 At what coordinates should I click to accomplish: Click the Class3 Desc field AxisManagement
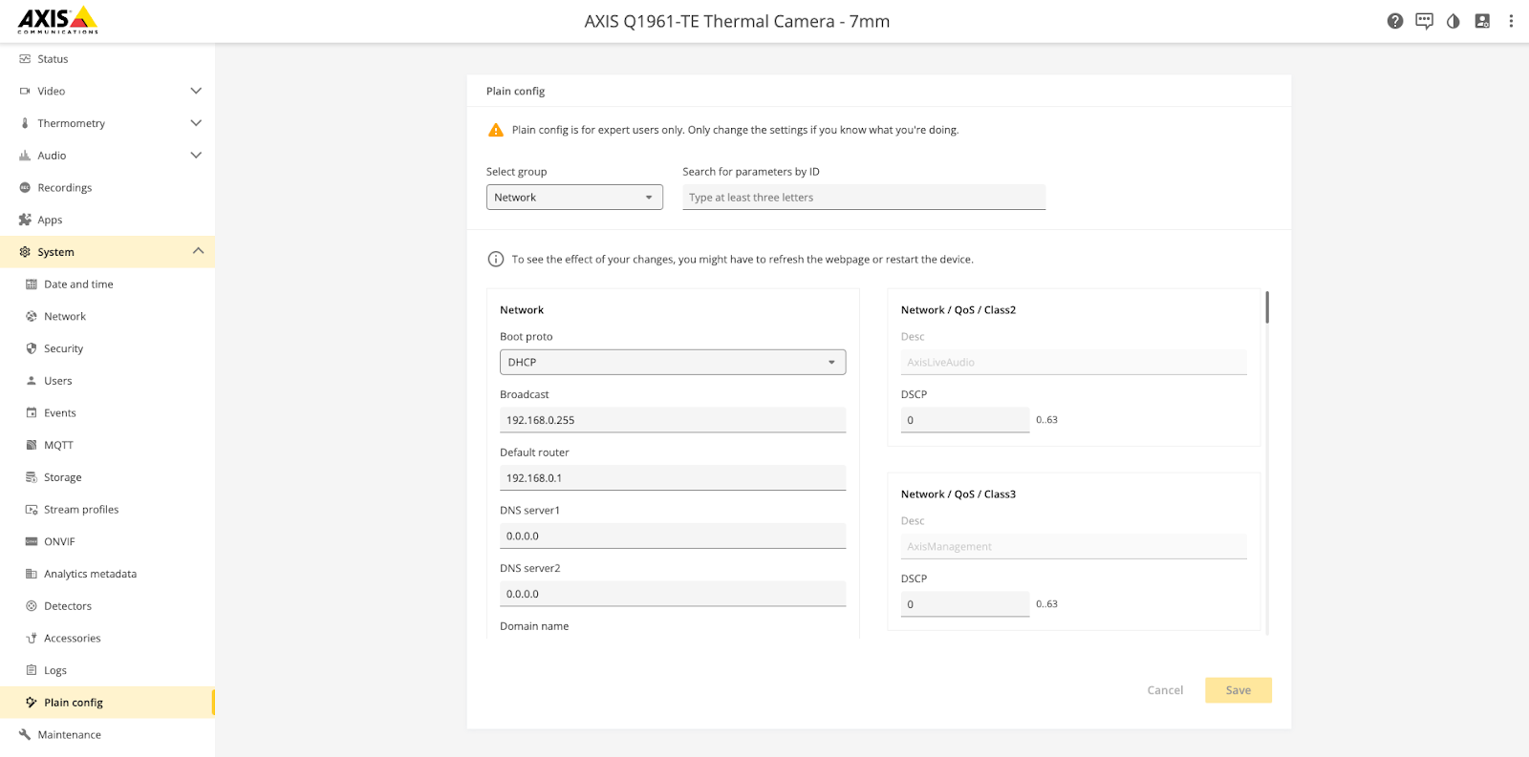click(x=1074, y=547)
